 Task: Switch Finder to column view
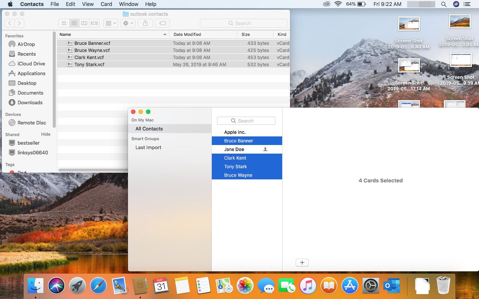click(x=84, y=23)
